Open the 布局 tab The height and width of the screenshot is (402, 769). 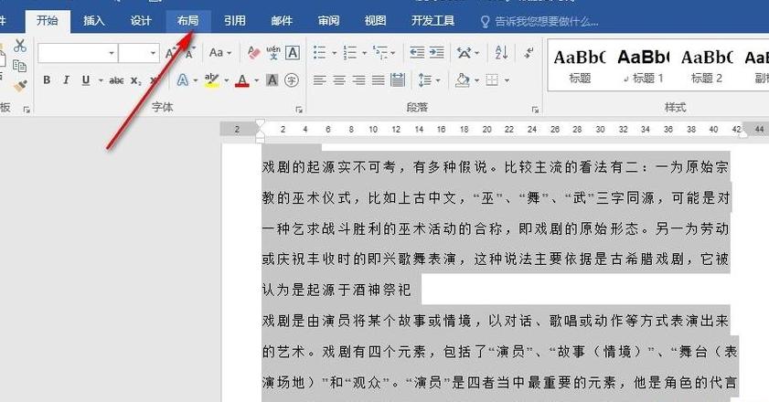(x=187, y=21)
